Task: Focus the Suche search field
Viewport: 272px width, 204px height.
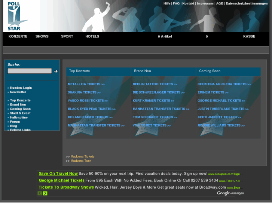Action: click(x=30, y=71)
